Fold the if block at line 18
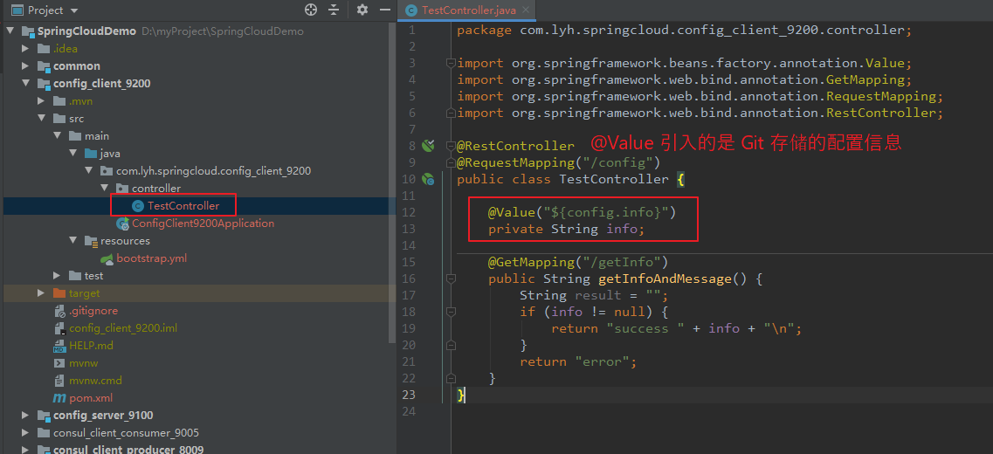Image resolution: width=993 pixels, height=454 pixels. [451, 312]
